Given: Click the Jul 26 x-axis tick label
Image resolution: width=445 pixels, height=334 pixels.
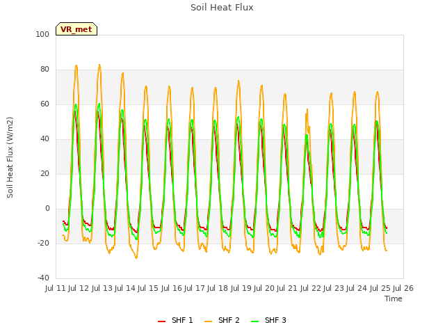Looking at the screenshot, I should click(x=403, y=288).
